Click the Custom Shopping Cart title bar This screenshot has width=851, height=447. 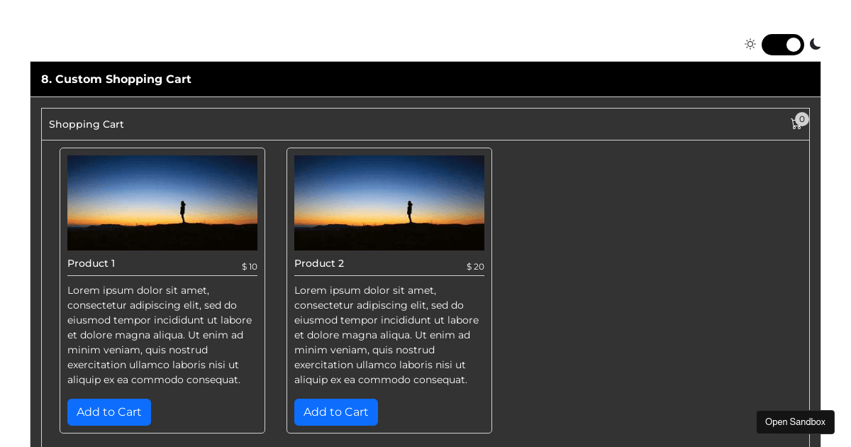pos(425,79)
